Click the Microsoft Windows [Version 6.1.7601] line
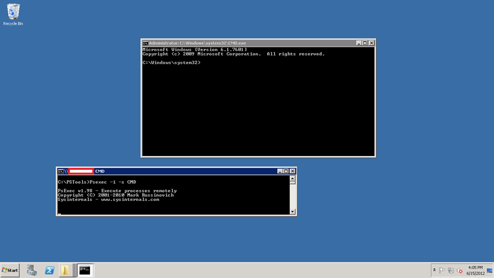Viewport: 494px width, 278px height. click(x=195, y=49)
